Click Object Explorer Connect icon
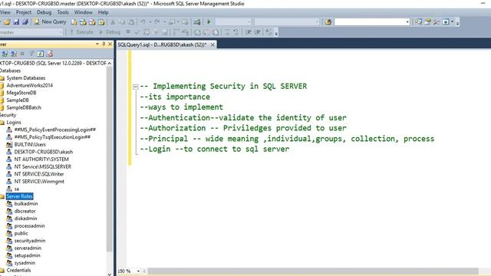 pos(5,54)
